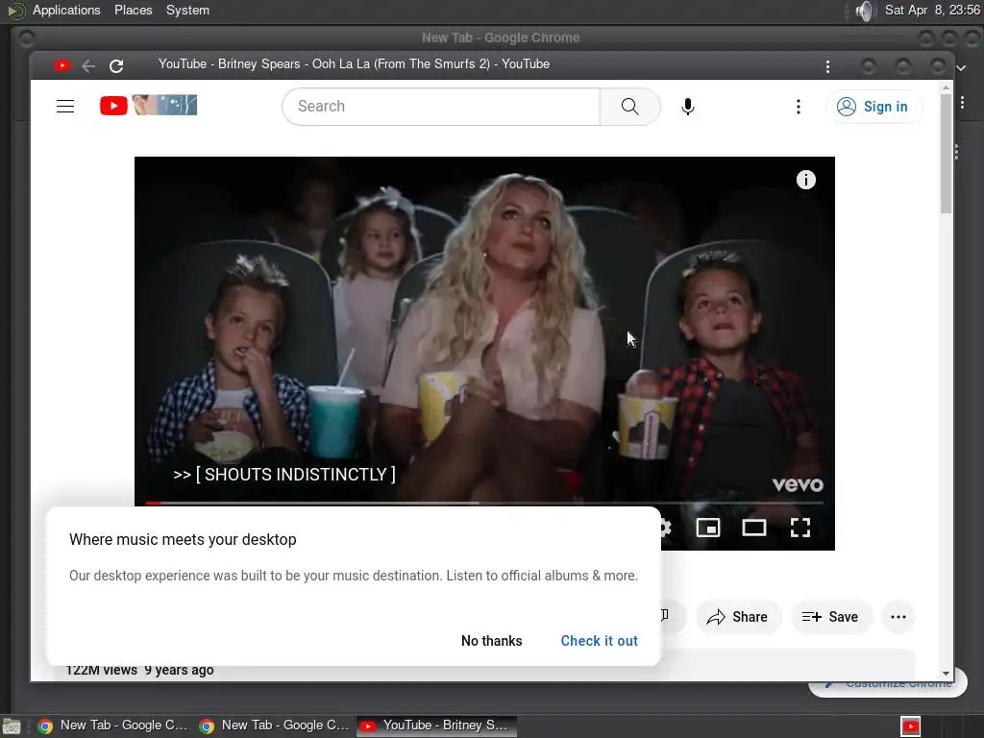Switch to second New Tab Chrome taskbar item
This screenshot has width=984, height=738.
point(274,726)
